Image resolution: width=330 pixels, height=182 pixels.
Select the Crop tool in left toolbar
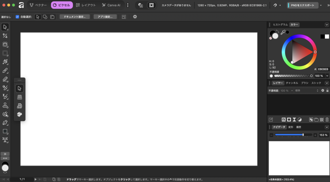[x=5, y=36]
